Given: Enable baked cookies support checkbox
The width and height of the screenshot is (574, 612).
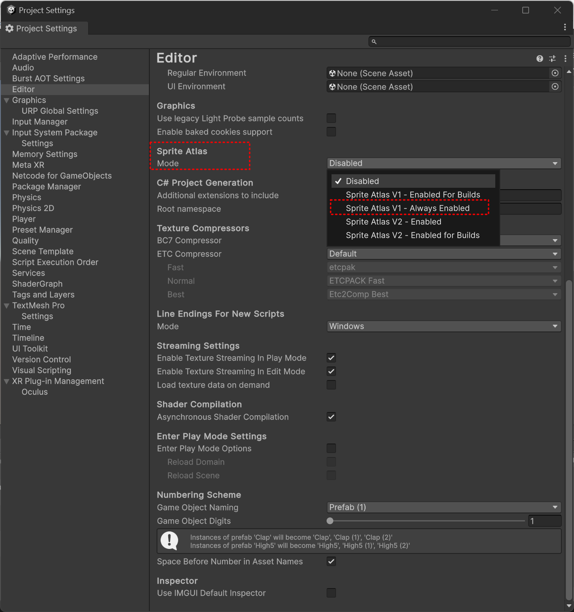Looking at the screenshot, I should [x=332, y=132].
